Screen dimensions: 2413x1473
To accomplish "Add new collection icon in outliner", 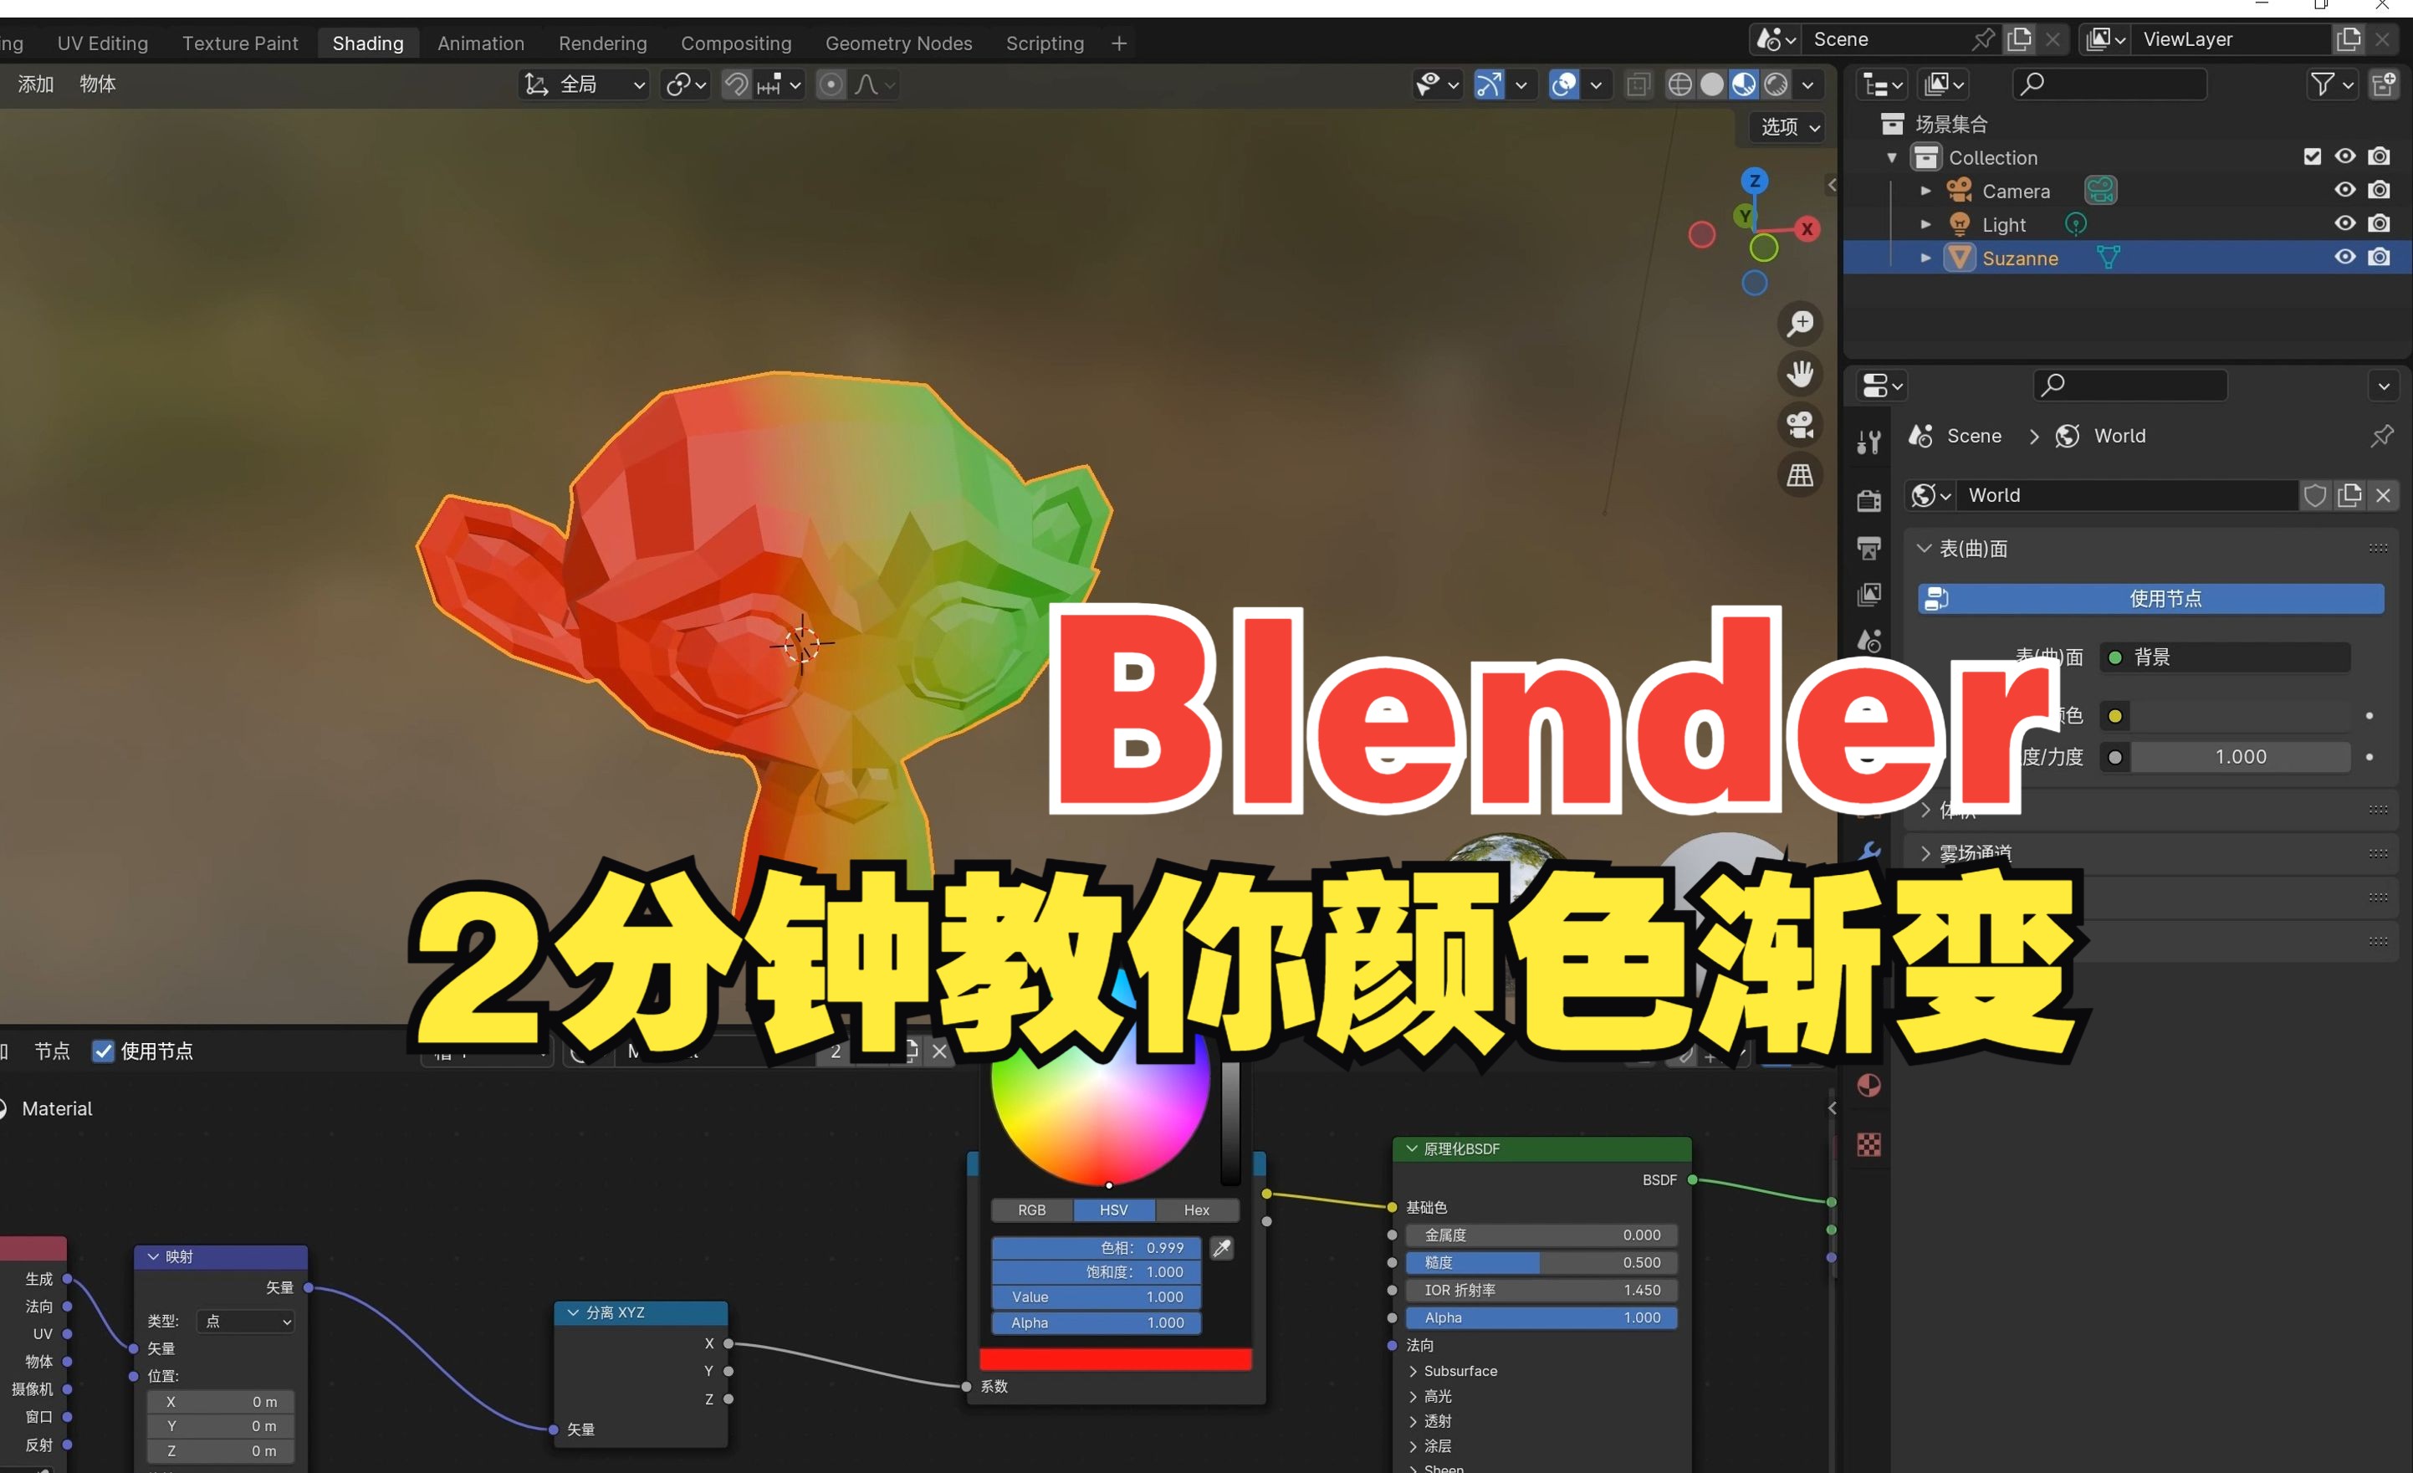I will 2384,84.
